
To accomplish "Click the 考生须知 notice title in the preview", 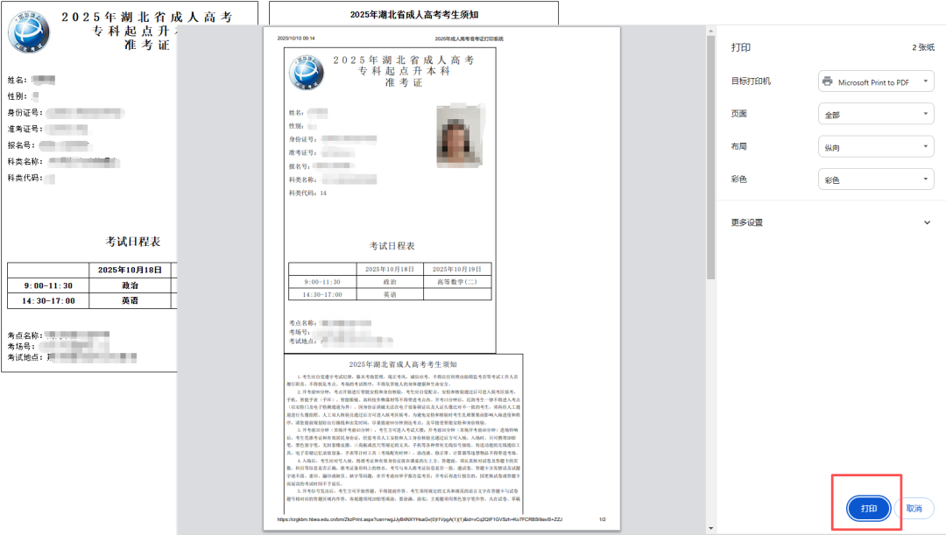I will 403,363.
